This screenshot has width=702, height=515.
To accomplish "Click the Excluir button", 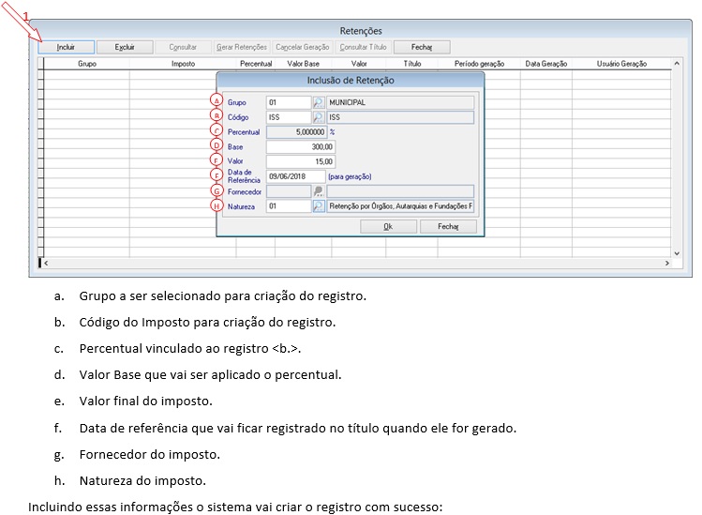I will (125, 47).
